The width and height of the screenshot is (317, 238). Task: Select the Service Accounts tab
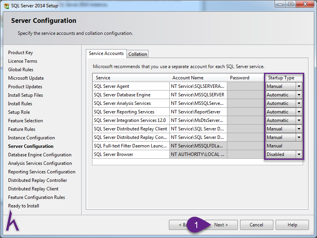point(106,53)
